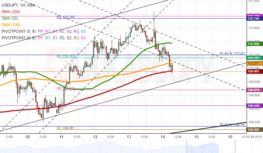
Task: Select the SMA (100) legend entry
Action: [11, 25]
